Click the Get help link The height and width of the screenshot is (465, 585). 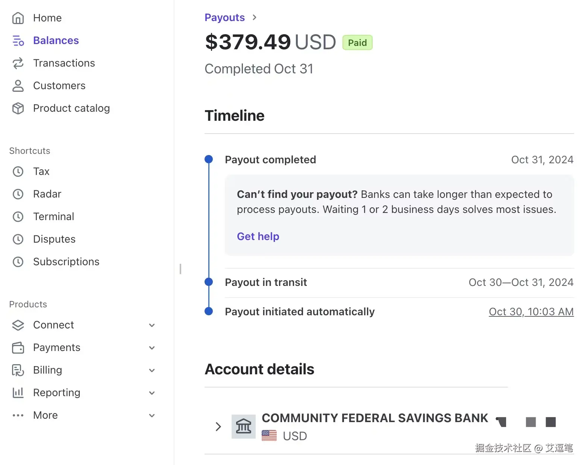tap(258, 236)
